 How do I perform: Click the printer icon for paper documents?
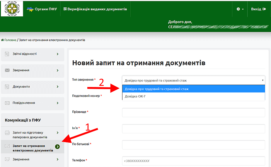7,133
